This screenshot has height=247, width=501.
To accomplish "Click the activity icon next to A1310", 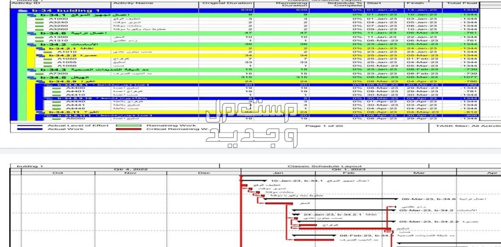I will (x=40, y=40).
